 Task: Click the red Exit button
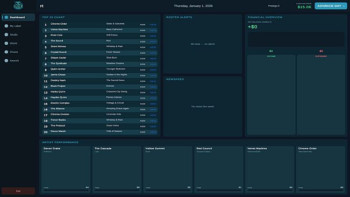pyautogui.click(x=18, y=191)
